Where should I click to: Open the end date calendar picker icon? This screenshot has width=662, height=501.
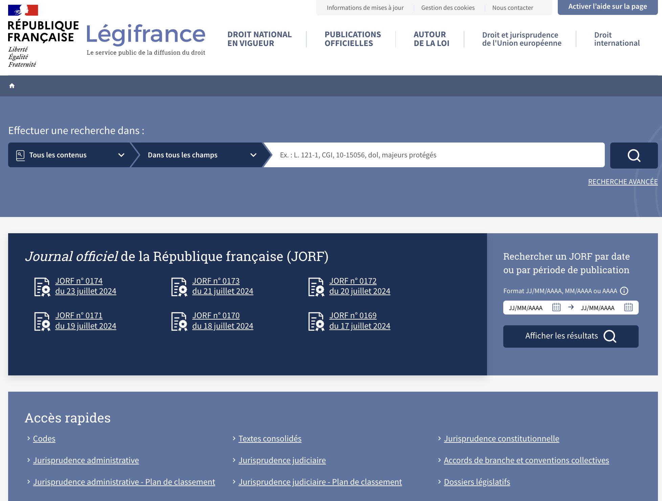click(x=628, y=307)
